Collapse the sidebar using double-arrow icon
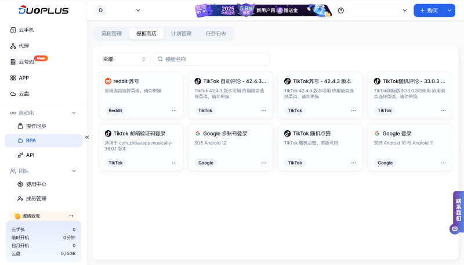The image size is (464, 265). point(87,137)
